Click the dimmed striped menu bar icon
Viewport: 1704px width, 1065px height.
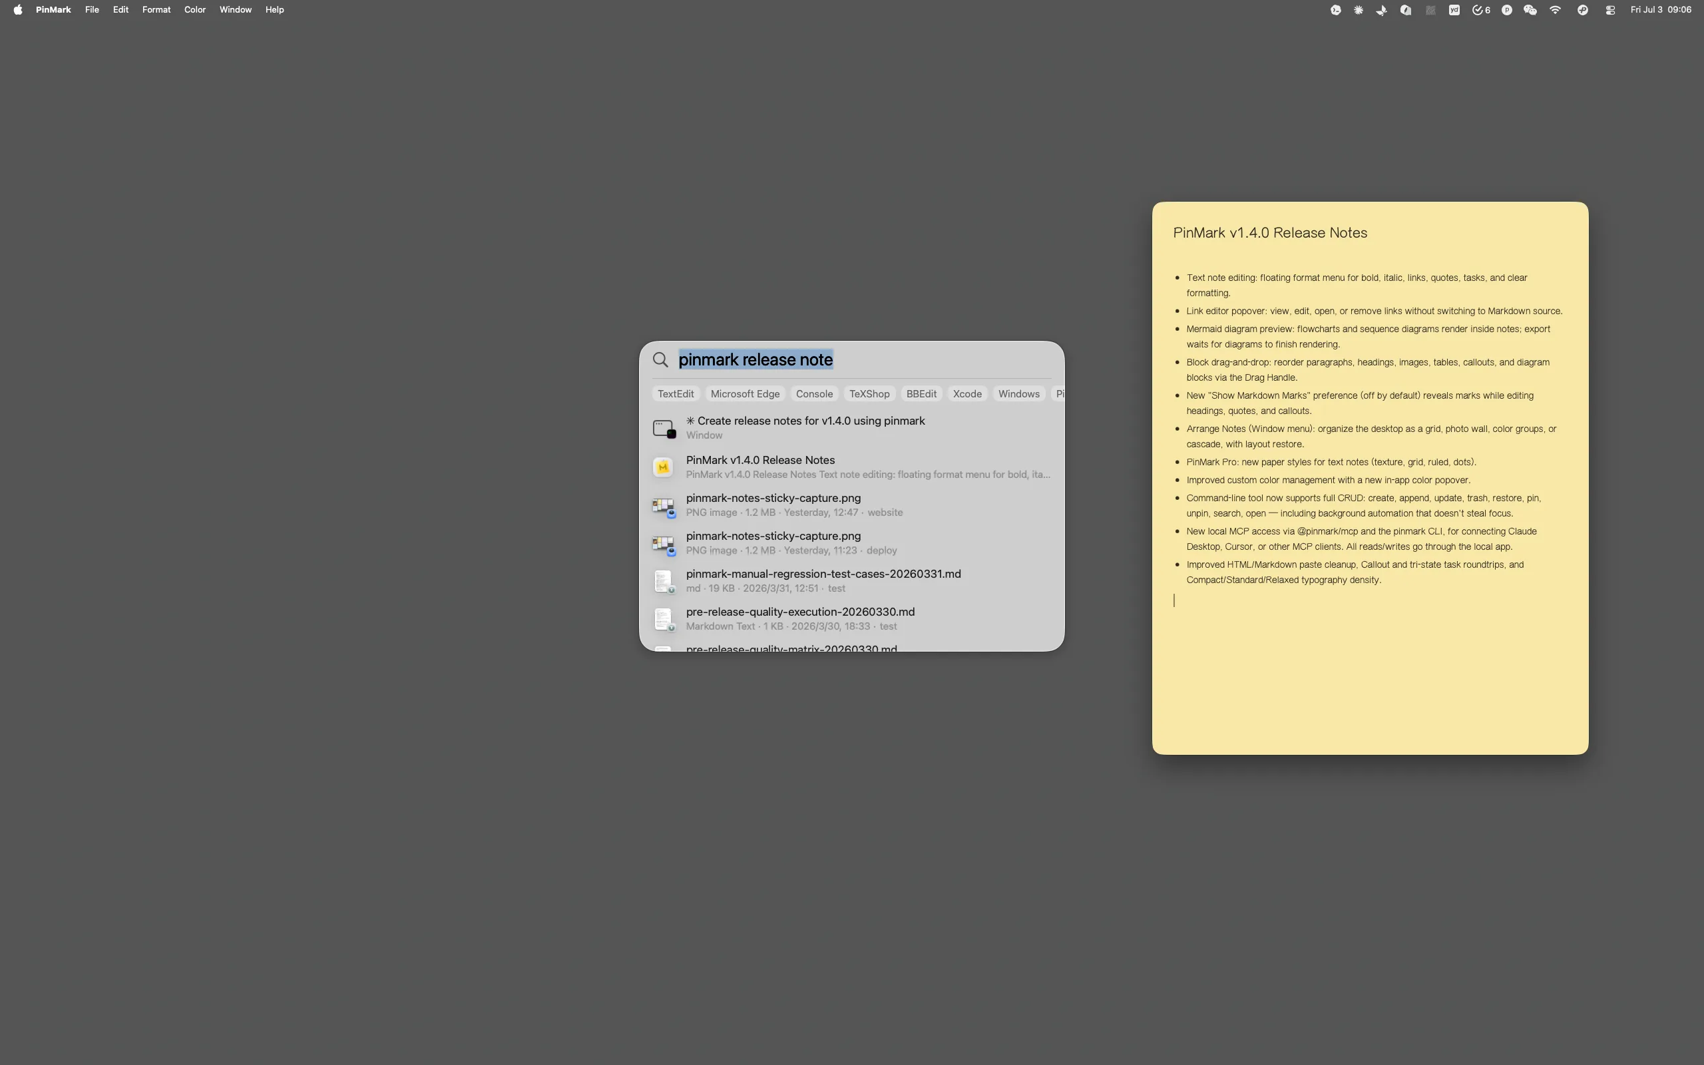coord(1430,10)
